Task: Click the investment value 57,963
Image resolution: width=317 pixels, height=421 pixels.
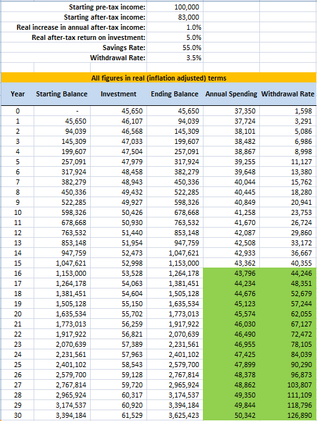Action: [132, 354]
